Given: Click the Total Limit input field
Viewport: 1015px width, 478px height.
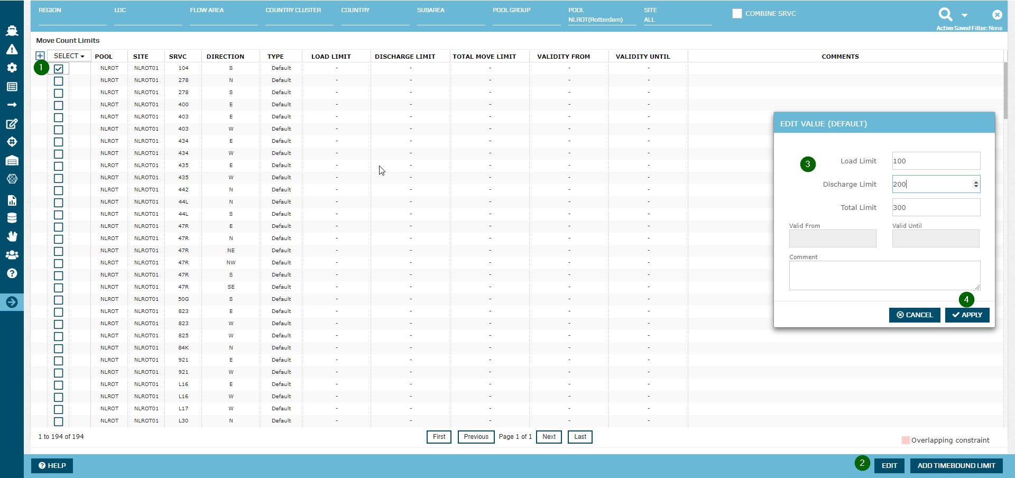Looking at the screenshot, I should (936, 207).
